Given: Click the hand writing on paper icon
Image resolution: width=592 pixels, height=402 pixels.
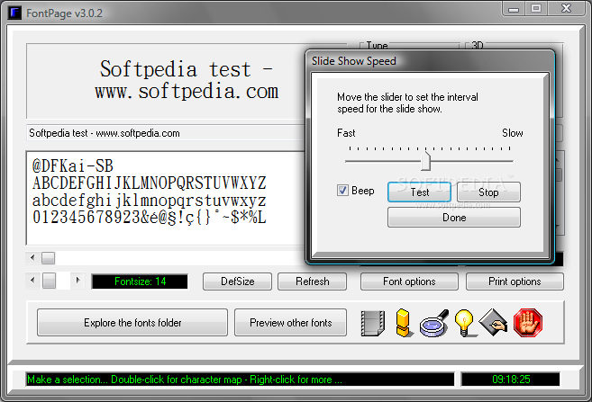Looking at the screenshot, I should coord(493,322).
